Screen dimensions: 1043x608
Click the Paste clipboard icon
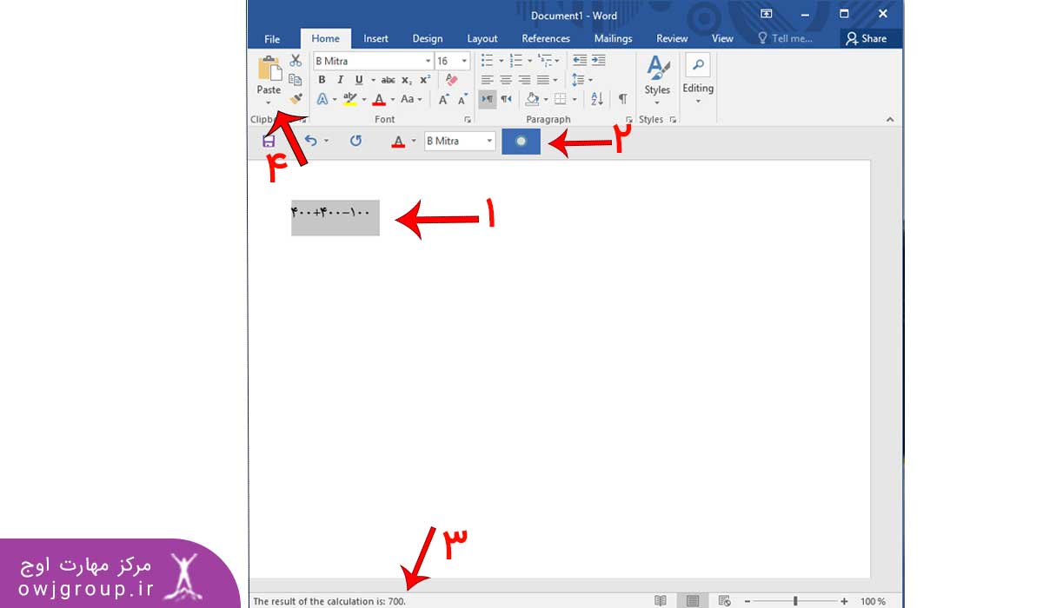click(269, 68)
